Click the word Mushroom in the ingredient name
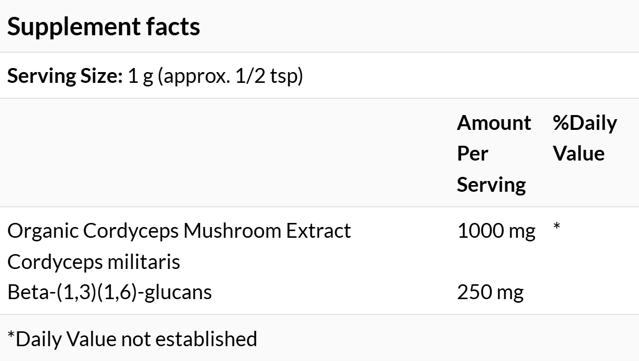The width and height of the screenshot is (639, 361). click(x=231, y=231)
